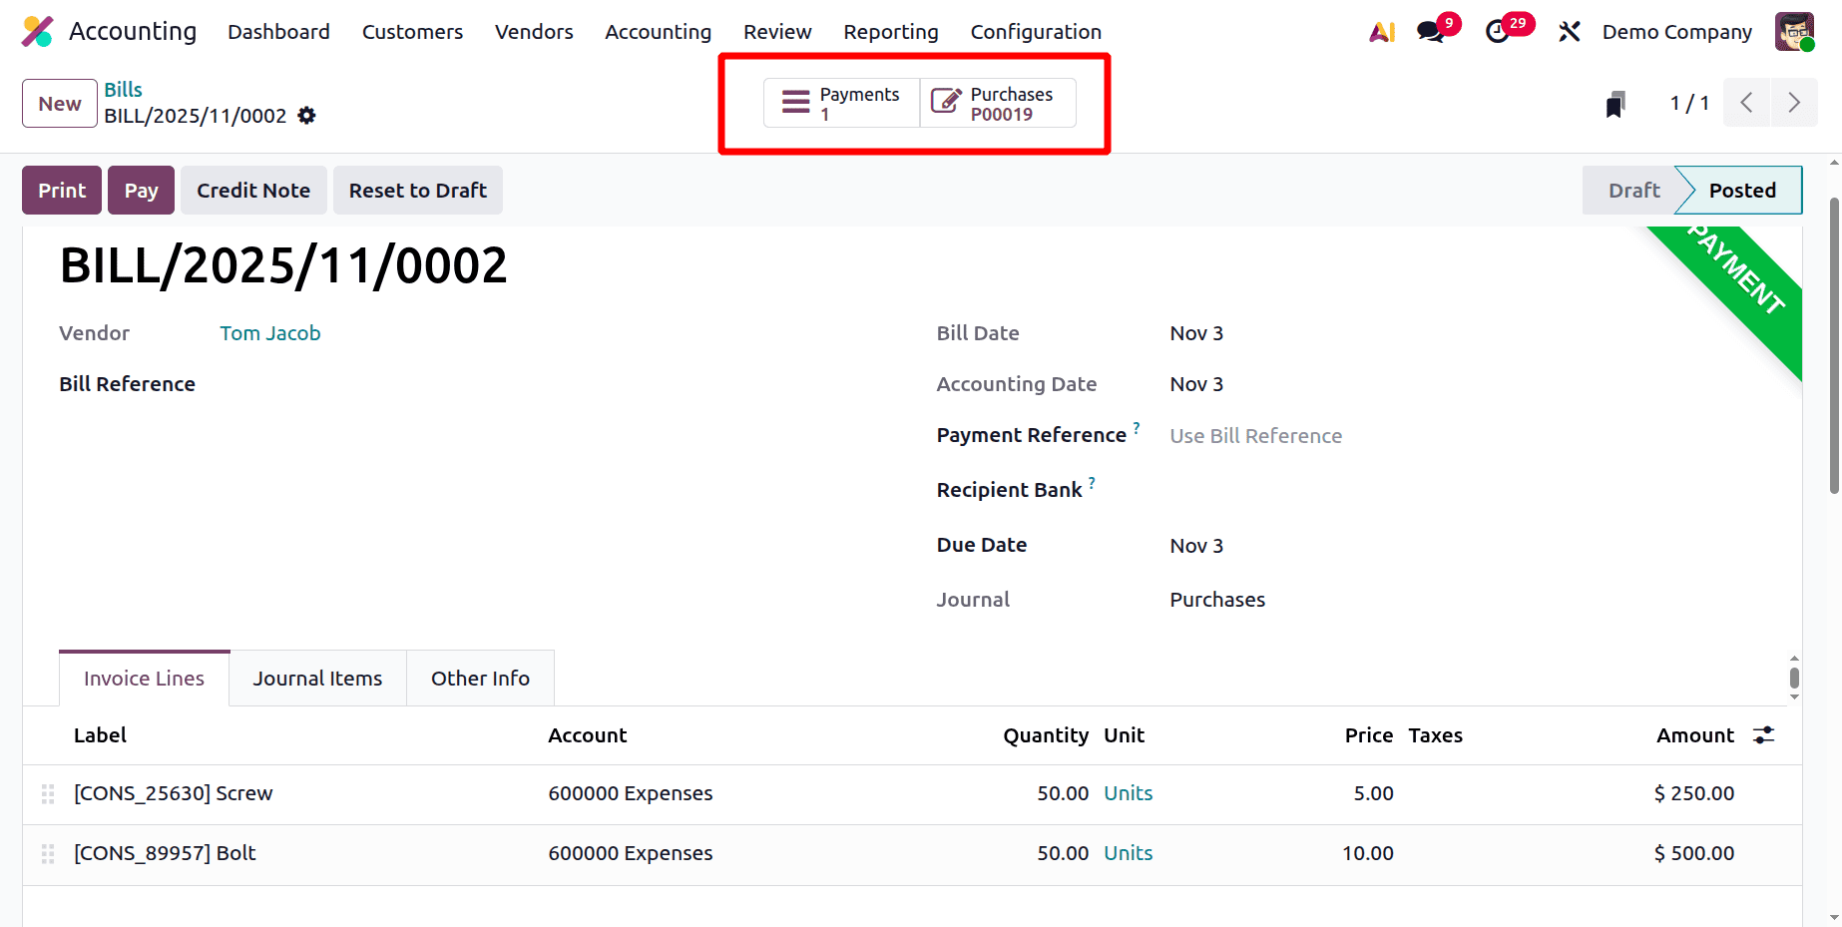The height and width of the screenshot is (927, 1842).
Task: Grab the drag handle on the Screw line
Action: 47,794
